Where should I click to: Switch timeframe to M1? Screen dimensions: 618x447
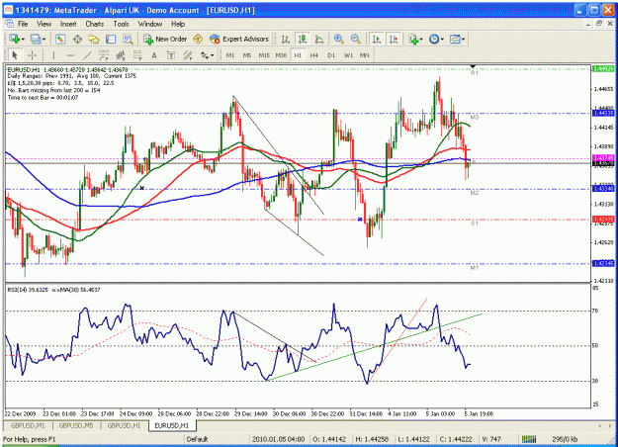tap(230, 55)
